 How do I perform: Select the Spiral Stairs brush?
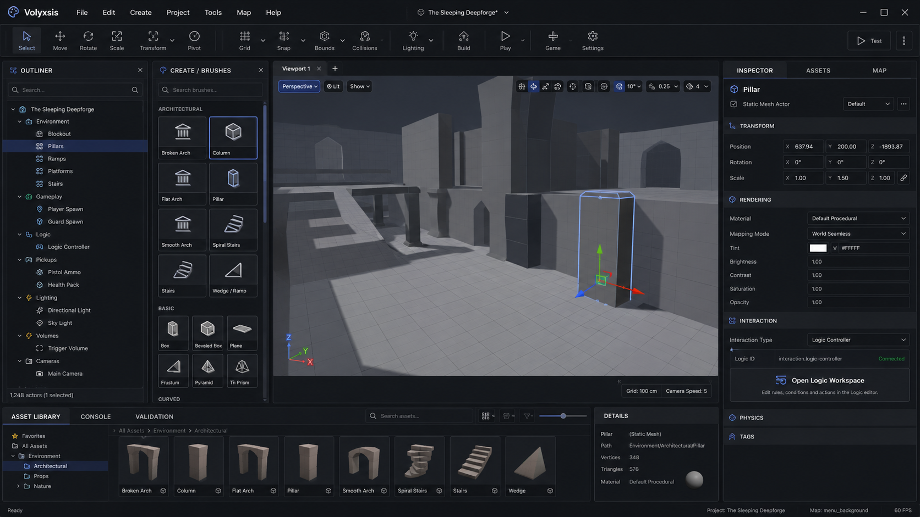click(x=233, y=230)
